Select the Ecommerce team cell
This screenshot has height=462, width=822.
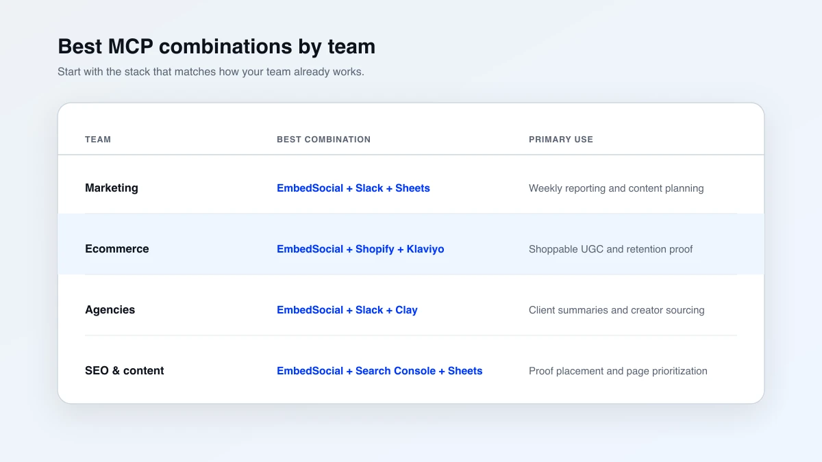pos(117,248)
